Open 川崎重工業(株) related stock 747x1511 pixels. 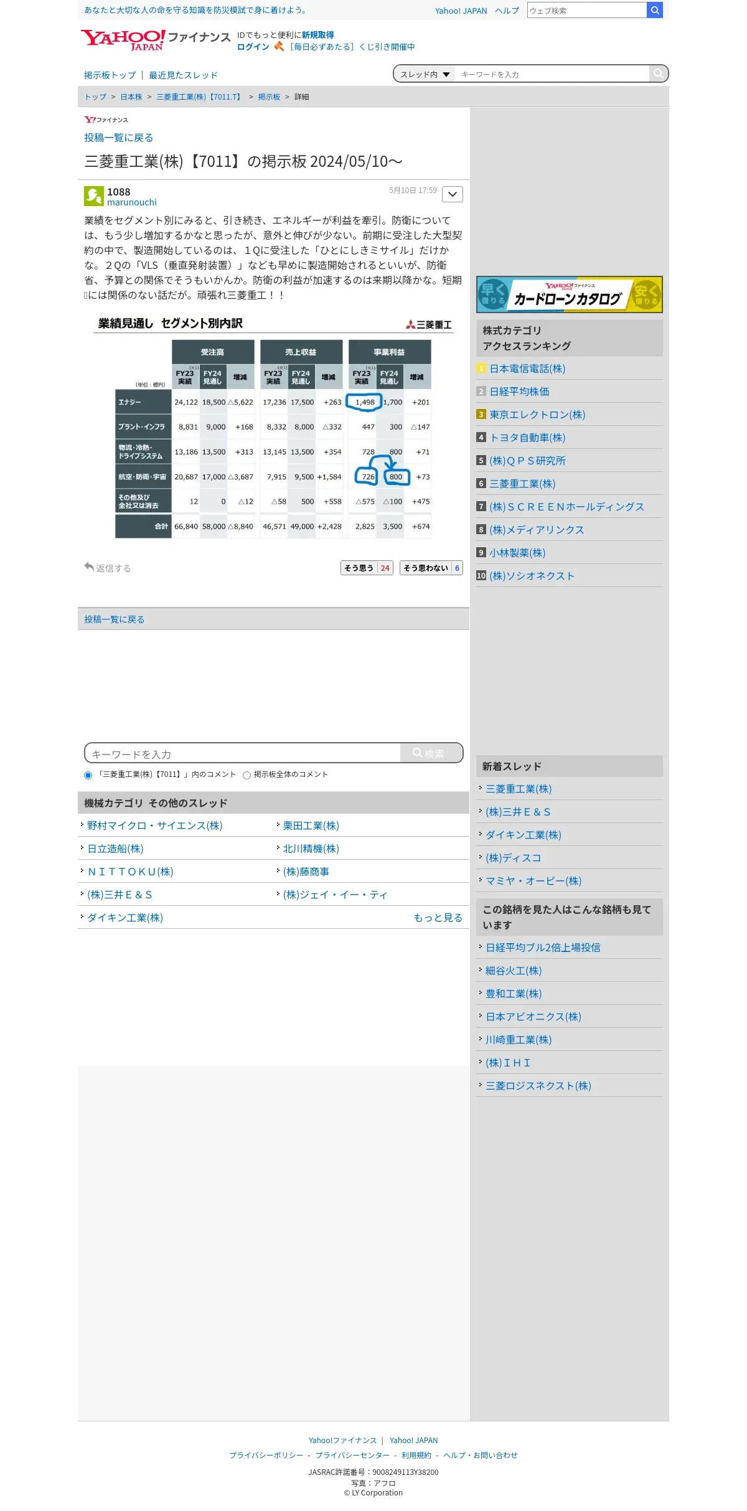pos(519,1040)
